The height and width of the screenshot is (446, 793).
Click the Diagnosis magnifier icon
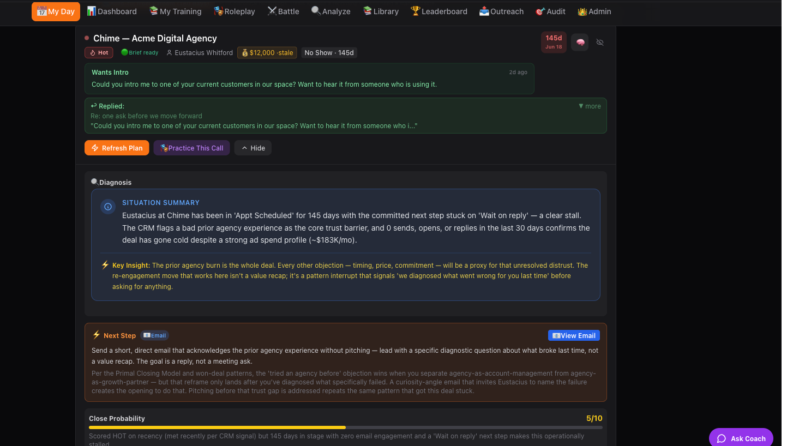[x=94, y=182]
